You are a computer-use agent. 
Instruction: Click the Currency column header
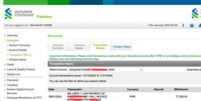coord(133,89)
